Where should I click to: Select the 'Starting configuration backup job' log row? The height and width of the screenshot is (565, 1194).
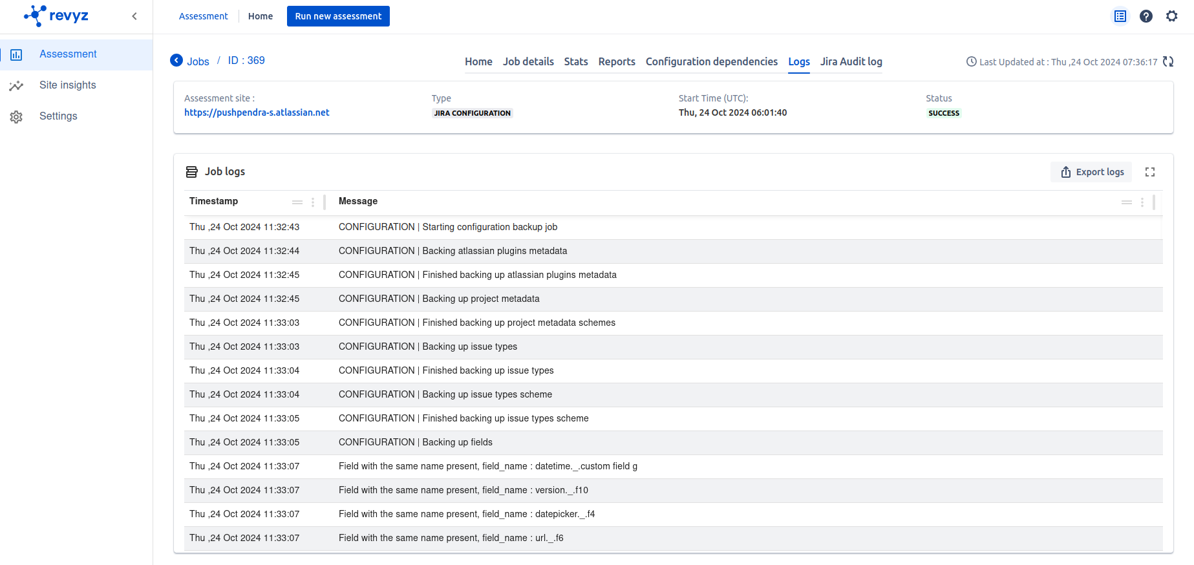673,228
